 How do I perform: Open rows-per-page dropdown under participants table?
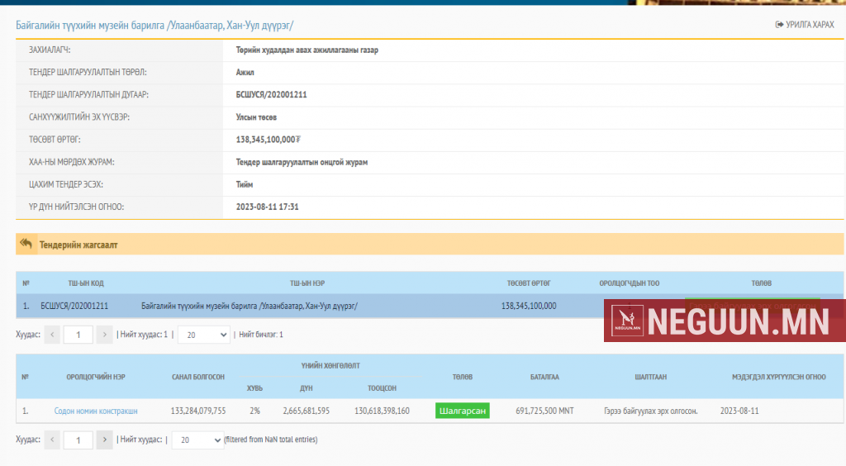pyautogui.click(x=196, y=440)
